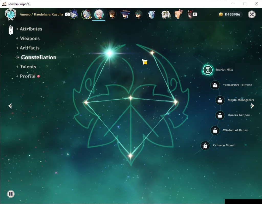Select the locked Oozora Genpou constellation
This screenshot has height=204, width=262.
pyautogui.click(x=220, y=115)
